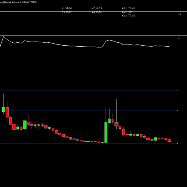Click the 0 price axis label
Screen dimensions: 187x187
click(177, 143)
